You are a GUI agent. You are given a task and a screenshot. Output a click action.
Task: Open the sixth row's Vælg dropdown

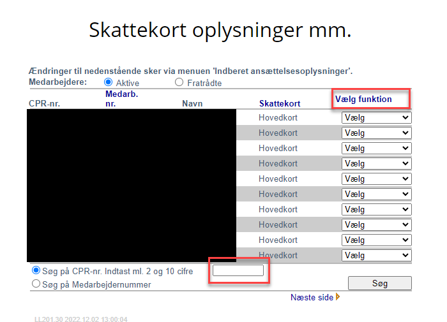coord(376,194)
